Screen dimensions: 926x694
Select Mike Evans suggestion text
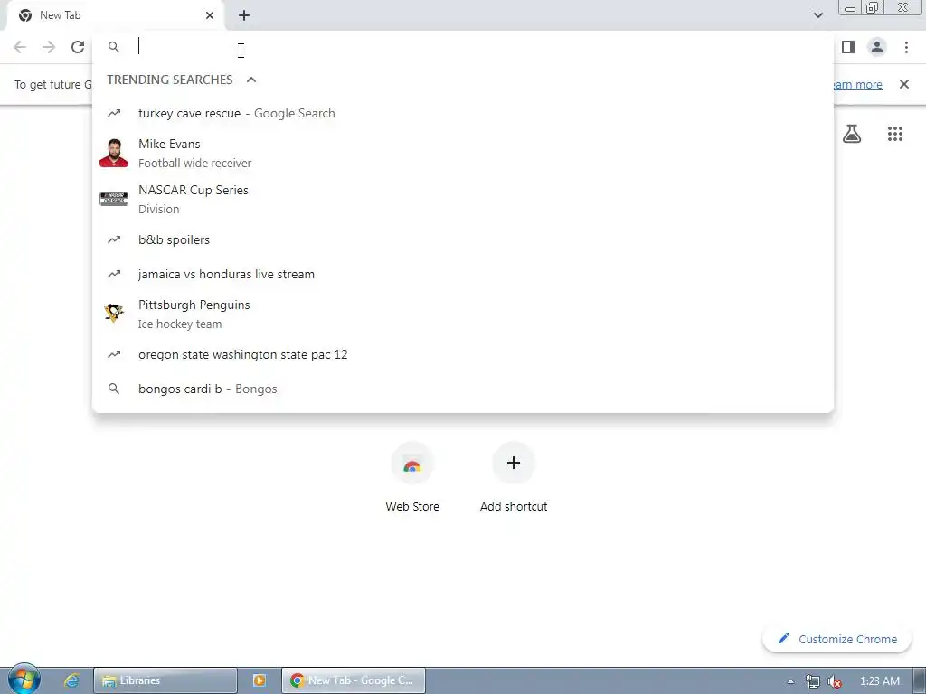(169, 144)
